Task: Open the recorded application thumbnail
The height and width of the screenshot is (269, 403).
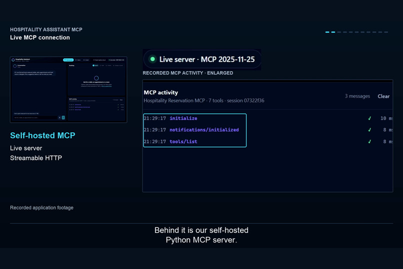Action: pos(68,90)
